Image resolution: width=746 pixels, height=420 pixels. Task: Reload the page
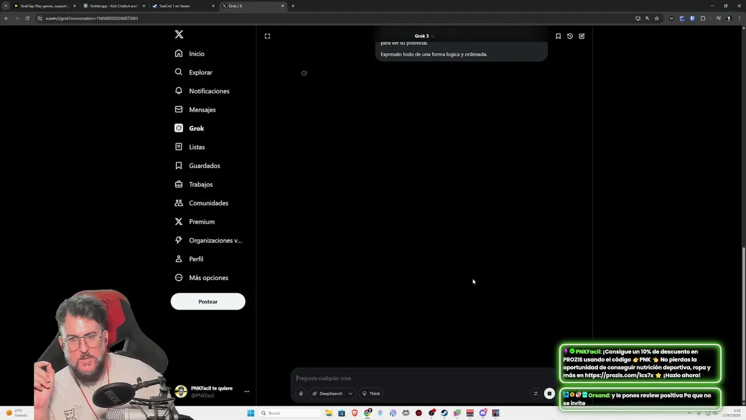pos(27,18)
